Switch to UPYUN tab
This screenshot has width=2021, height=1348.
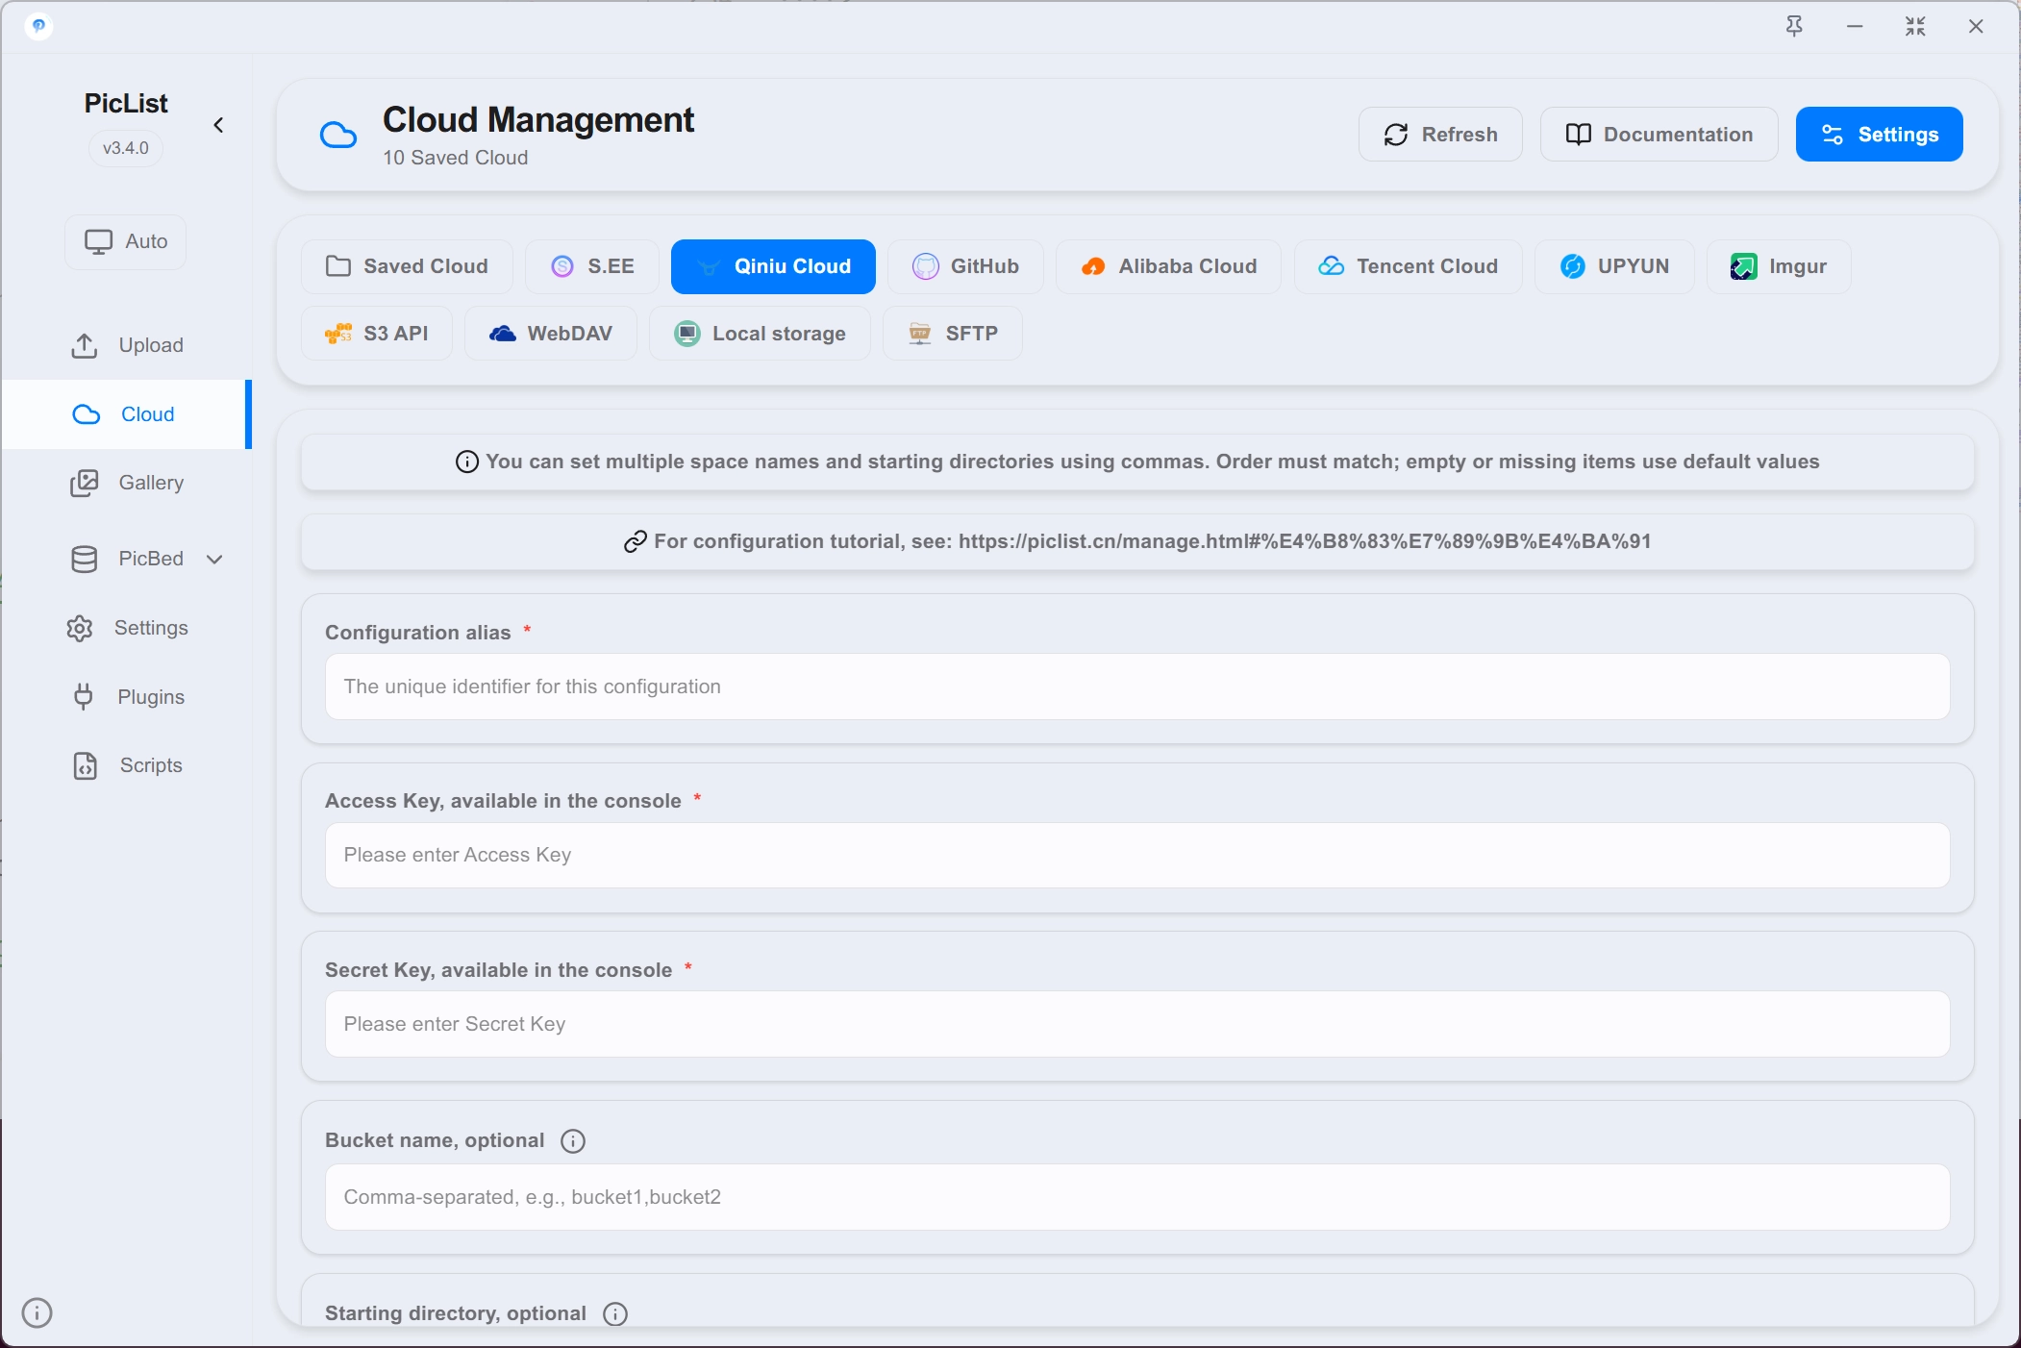click(x=1614, y=266)
